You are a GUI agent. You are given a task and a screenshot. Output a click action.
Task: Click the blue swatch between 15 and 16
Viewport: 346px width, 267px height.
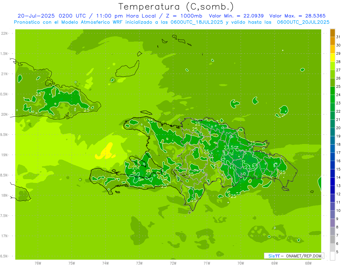332,165
